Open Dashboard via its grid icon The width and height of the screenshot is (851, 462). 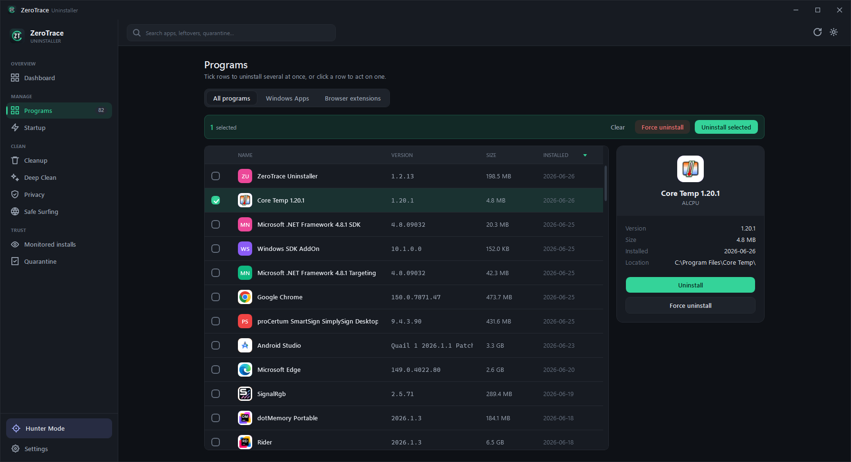pos(15,78)
